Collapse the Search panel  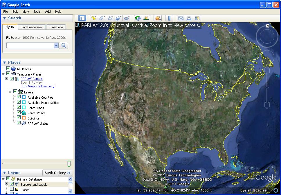[x=5, y=18]
